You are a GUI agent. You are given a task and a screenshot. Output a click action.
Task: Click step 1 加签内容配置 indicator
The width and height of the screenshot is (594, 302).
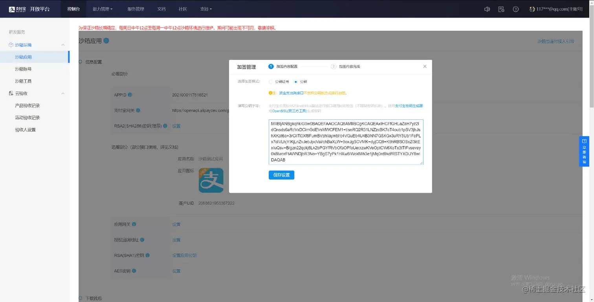click(x=283, y=66)
